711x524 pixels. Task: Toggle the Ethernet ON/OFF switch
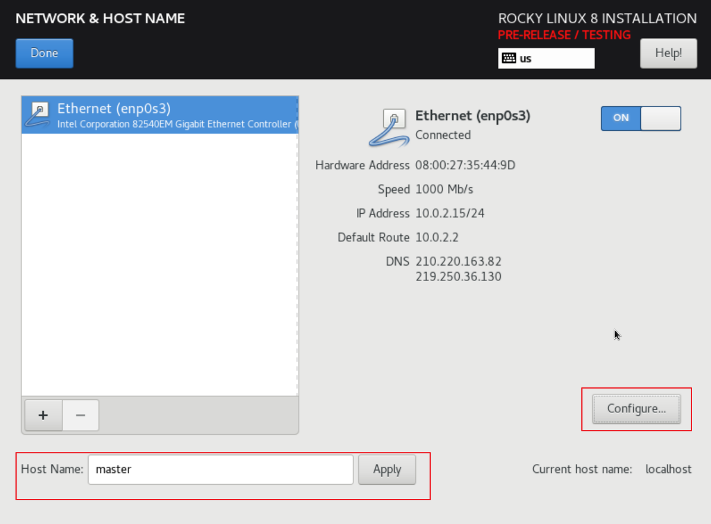(x=641, y=118)
